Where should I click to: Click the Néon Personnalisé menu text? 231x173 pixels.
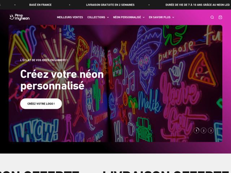pos(127,17)
